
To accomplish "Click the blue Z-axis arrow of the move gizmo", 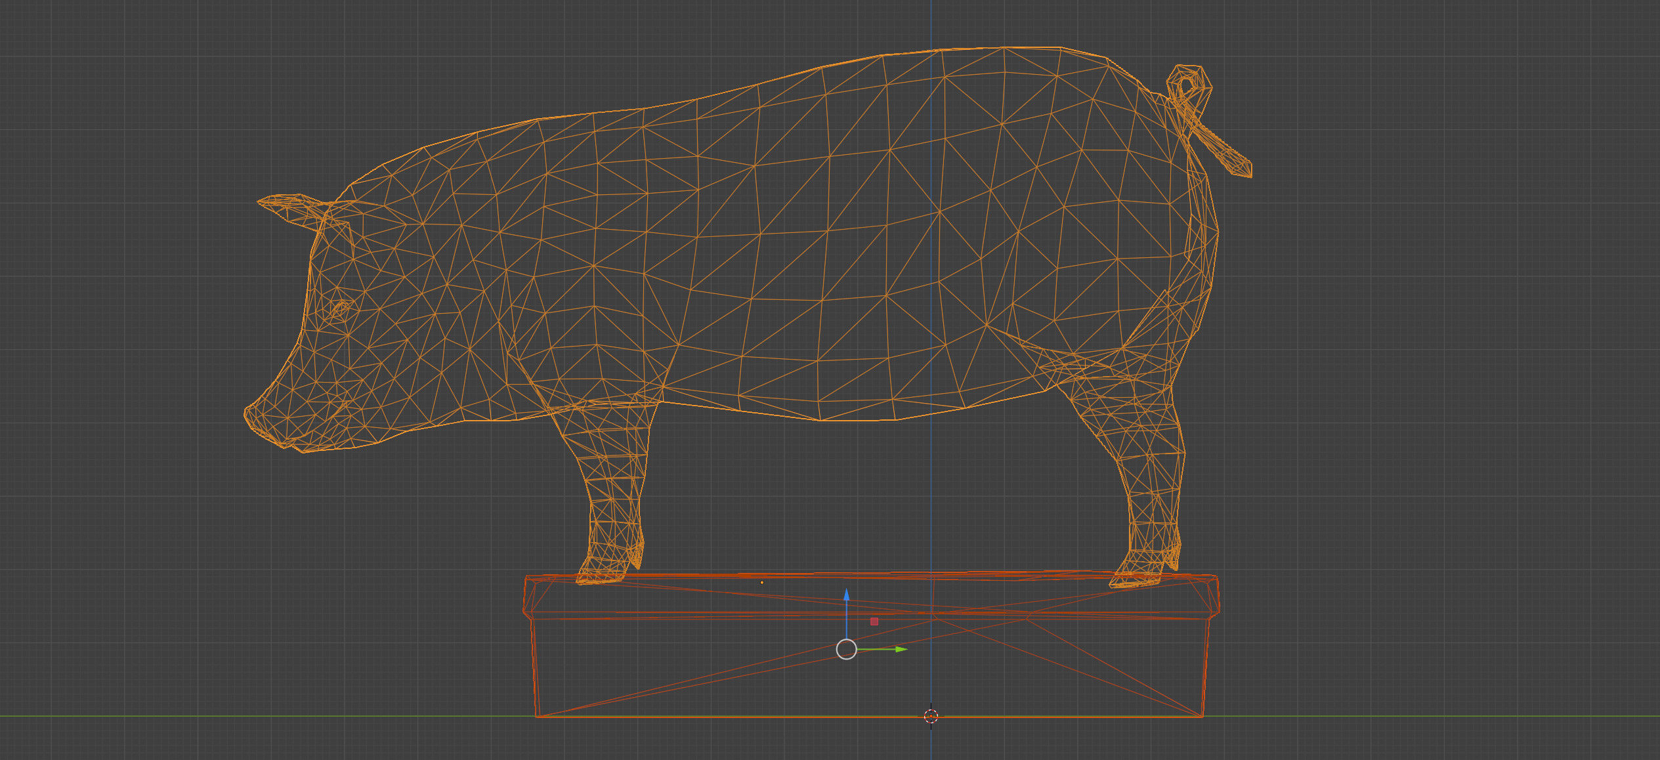I will (x=847, y=595).
